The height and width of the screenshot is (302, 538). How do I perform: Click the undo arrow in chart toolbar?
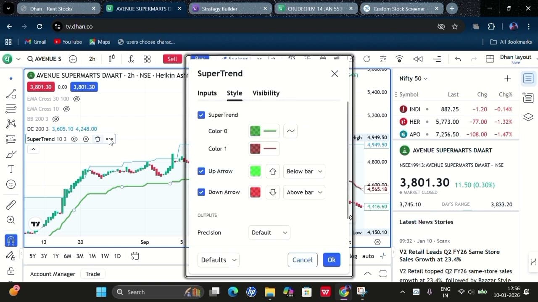(458, 59)
